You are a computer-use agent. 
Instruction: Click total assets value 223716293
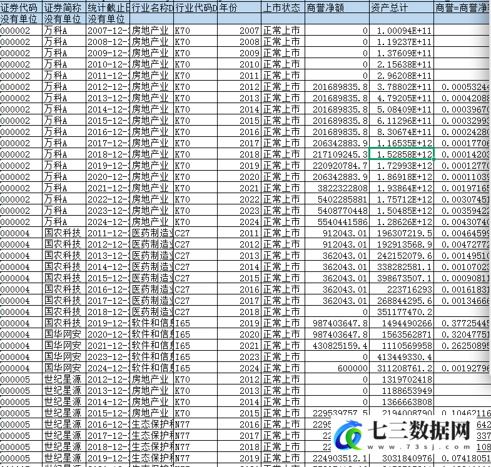[402, 289]
